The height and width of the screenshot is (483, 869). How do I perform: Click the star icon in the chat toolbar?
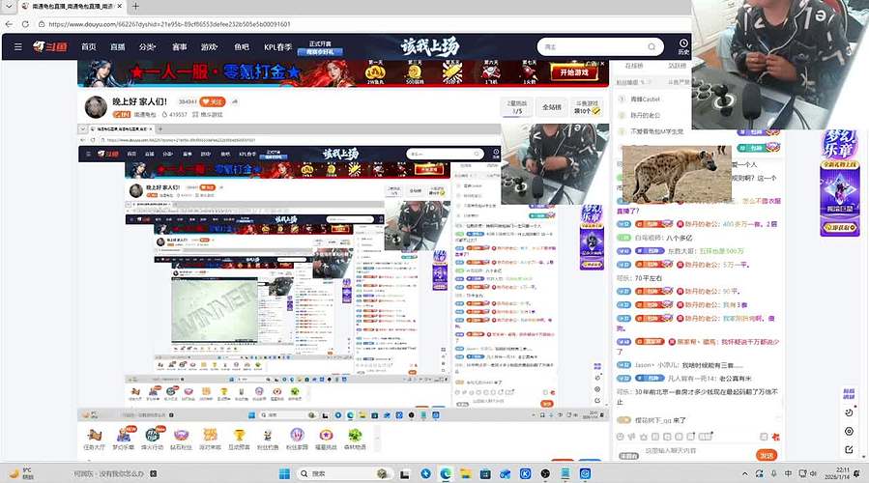click(644, 437)
